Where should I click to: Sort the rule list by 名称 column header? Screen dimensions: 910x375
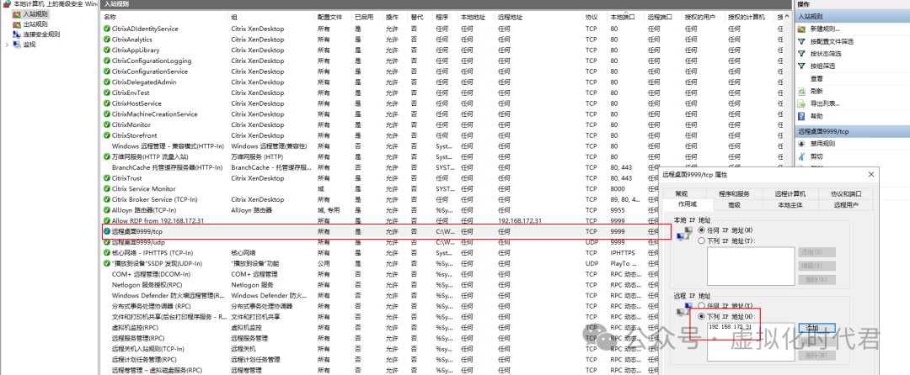[x=110, y=18]
